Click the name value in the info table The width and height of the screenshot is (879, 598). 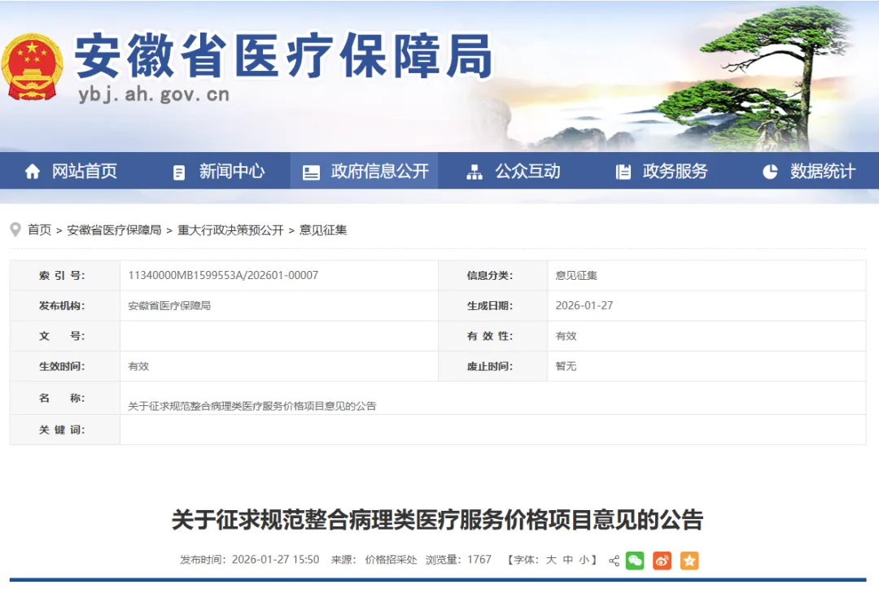[252, 406]
